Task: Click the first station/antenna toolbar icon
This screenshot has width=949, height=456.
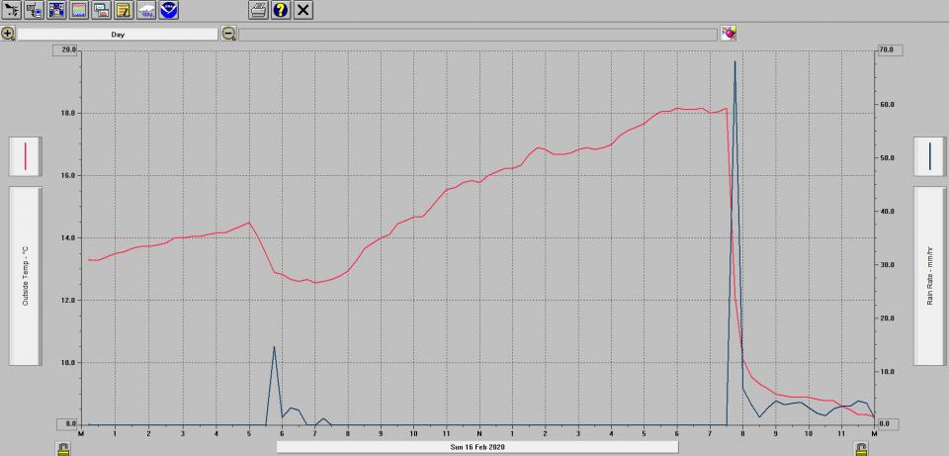Action: click(x=12, y=10)
